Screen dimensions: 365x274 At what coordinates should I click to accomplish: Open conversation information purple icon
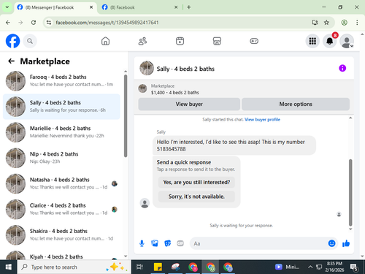[342, 68]
